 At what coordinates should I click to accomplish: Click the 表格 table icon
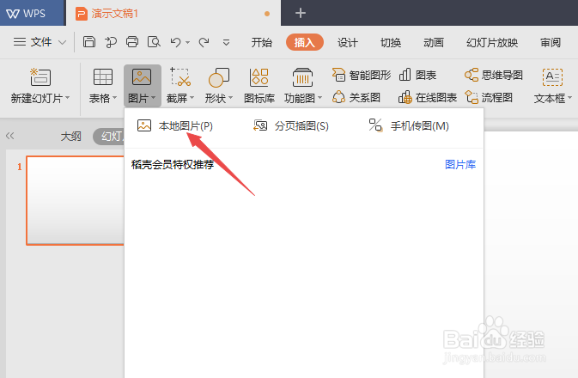(x=103, y=77)
